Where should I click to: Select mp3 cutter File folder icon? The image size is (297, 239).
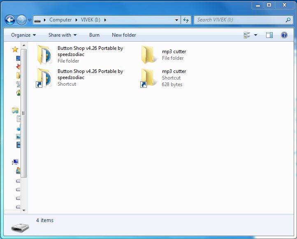tap(148, 55)
